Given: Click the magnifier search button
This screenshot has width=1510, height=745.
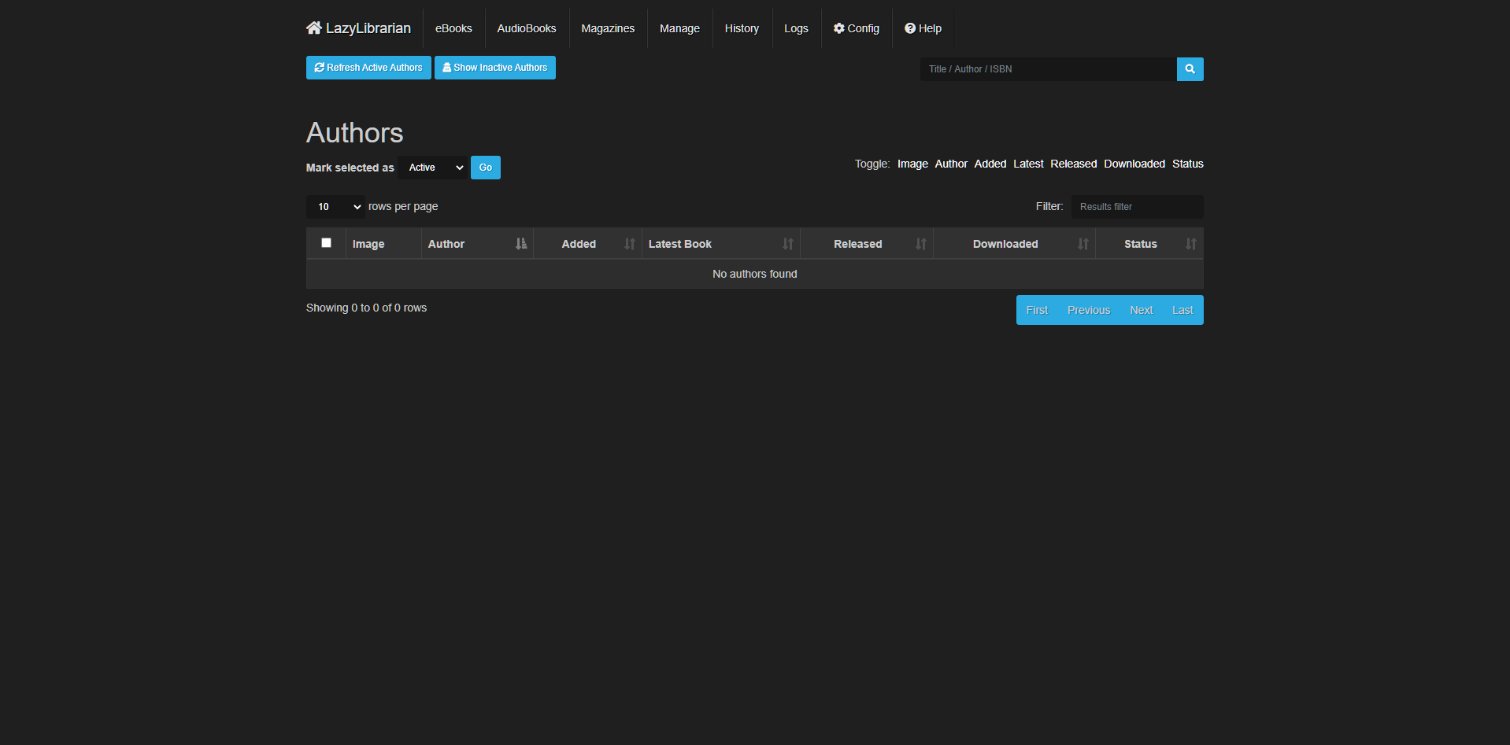Looking at the screenshot, I should (x=1190, y=69).
